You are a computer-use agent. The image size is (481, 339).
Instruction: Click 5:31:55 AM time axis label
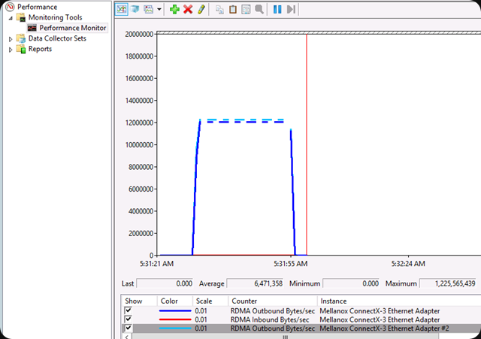[290, 264]
